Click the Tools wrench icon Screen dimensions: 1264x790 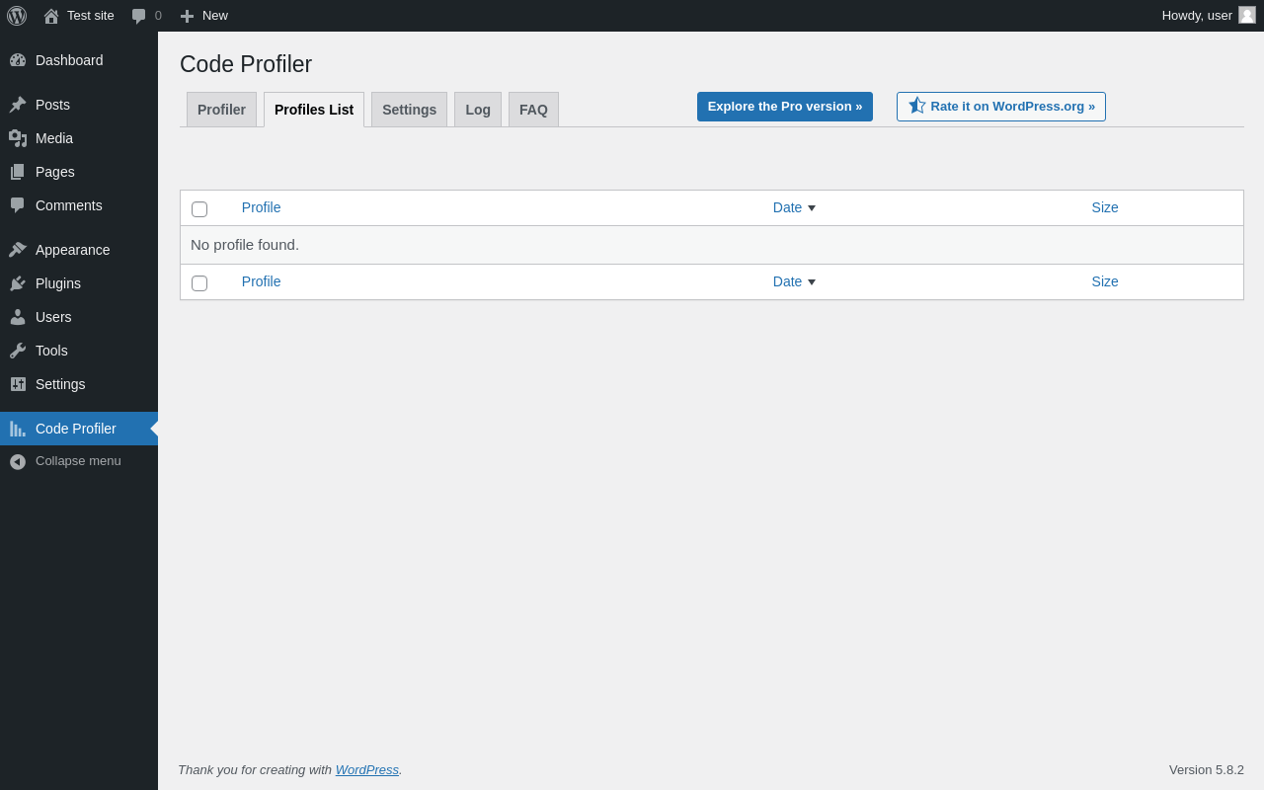coord(18,351)
